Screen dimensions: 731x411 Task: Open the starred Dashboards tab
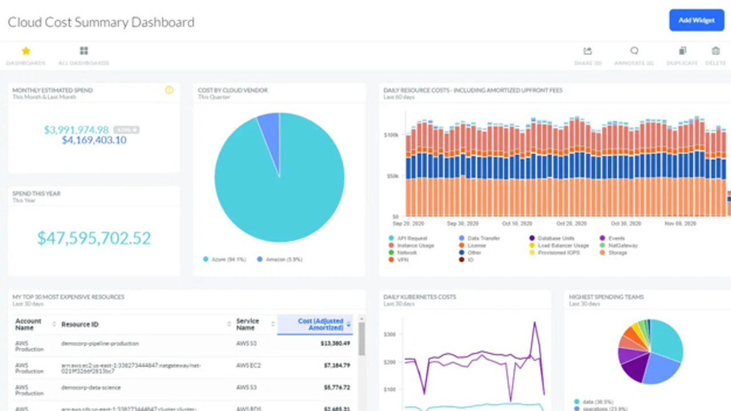[26, 51]
